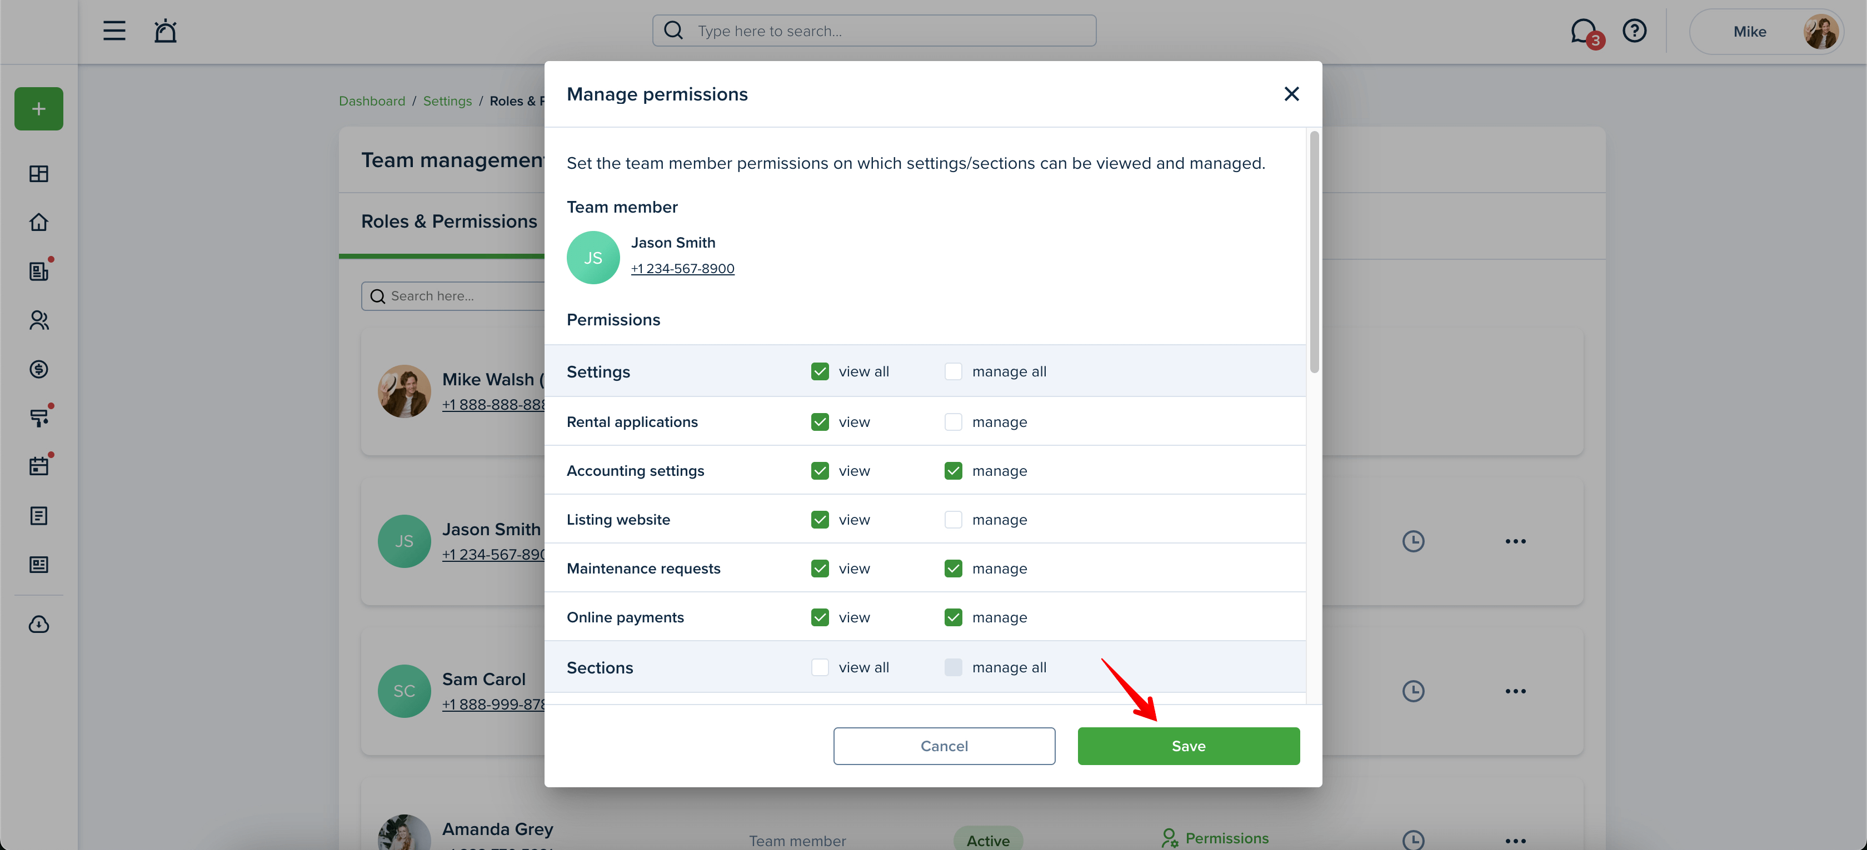Click the team Search here field
The height and width of the screenshot is (850, 1867).
pos(453,296)
